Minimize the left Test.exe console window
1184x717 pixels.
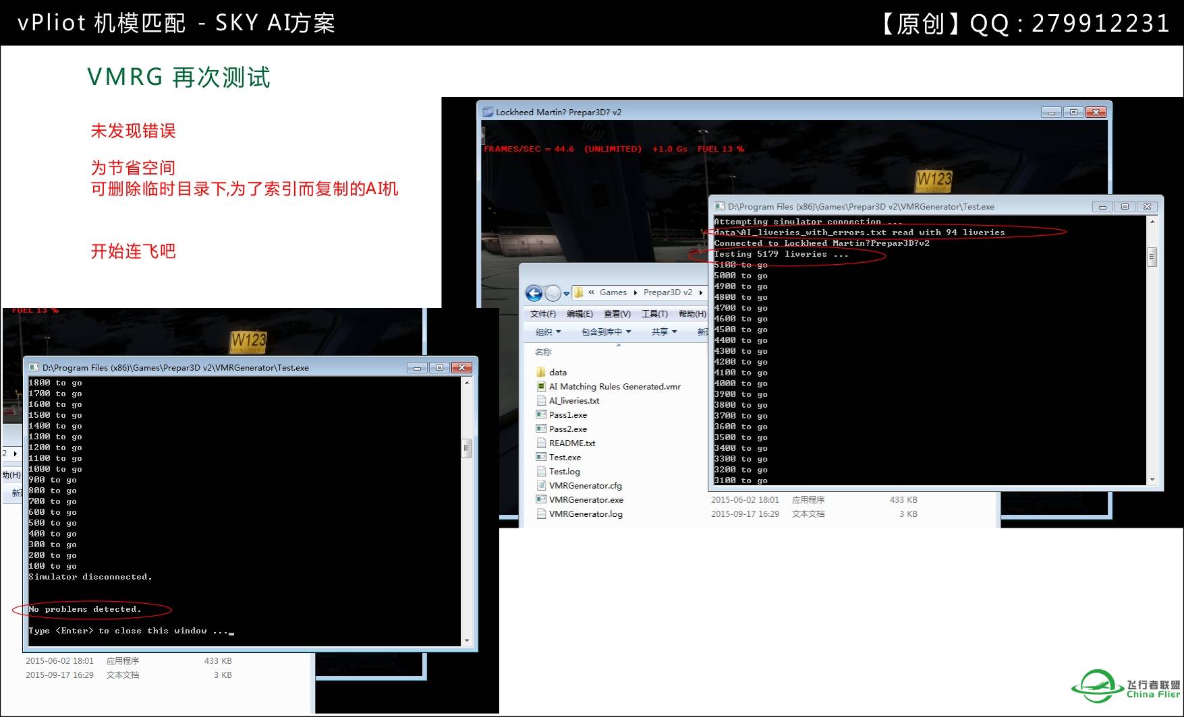pos(417,368)
